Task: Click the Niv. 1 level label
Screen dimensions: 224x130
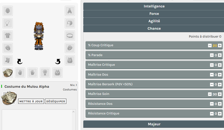Action: click(x=73, y=85)
